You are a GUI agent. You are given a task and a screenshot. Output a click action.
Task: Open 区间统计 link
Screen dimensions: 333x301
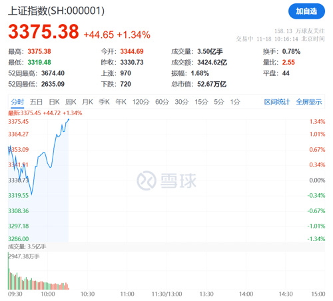277,102
